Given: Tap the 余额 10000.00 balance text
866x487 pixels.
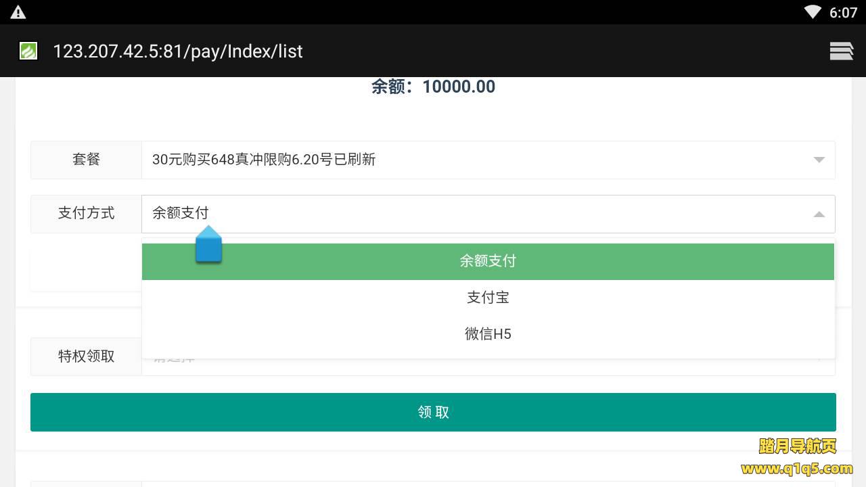Looking at the screenshot, I should [x=433, y=87].
